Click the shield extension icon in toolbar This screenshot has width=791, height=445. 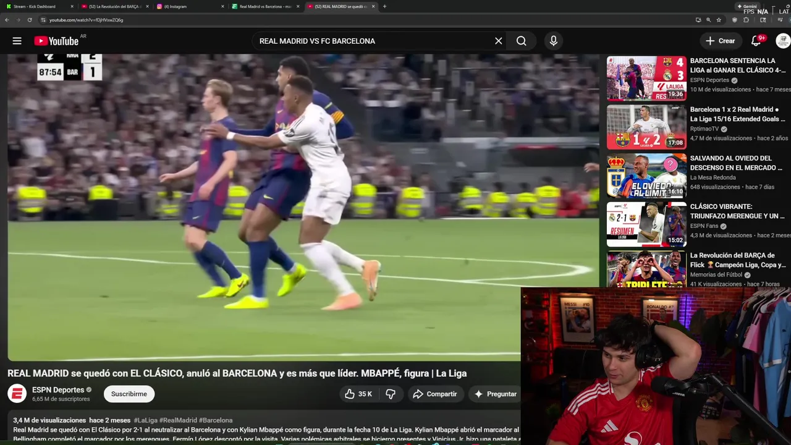[x=734, y=20]
